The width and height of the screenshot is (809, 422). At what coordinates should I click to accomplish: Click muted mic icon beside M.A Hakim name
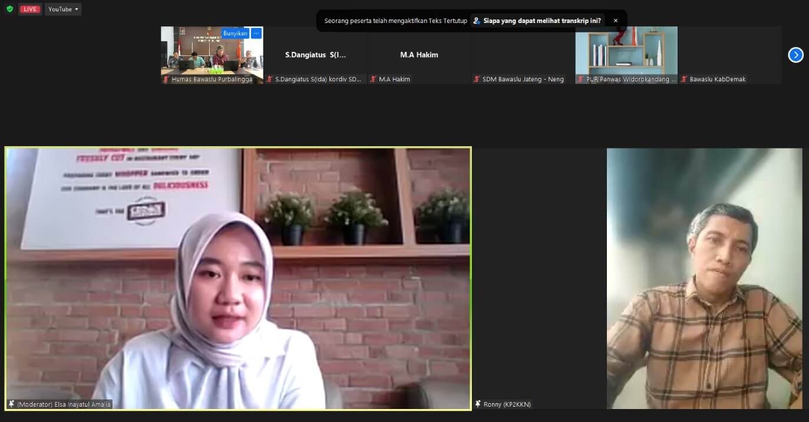374,80
